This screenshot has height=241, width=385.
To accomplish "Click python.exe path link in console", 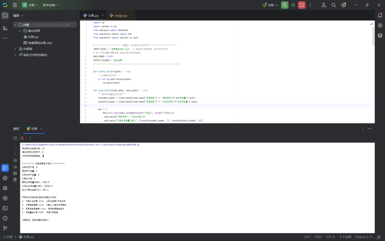I will click(x=61, y=145).
